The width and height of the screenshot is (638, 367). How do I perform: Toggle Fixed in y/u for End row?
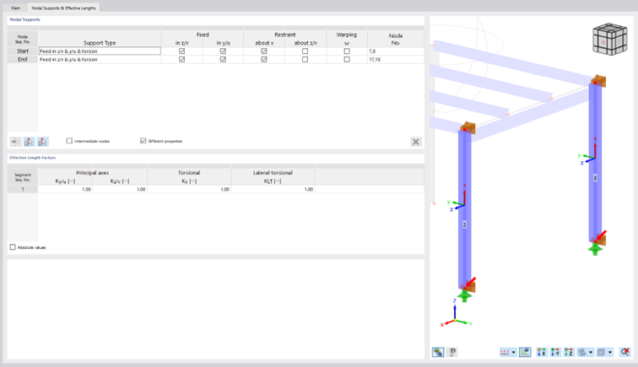(223, 59)
